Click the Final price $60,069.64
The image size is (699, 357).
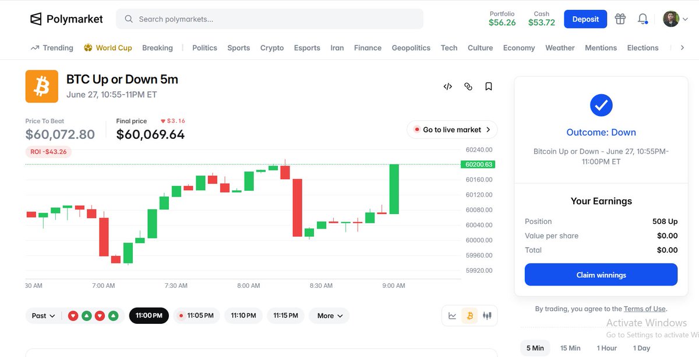pos(150,134)
